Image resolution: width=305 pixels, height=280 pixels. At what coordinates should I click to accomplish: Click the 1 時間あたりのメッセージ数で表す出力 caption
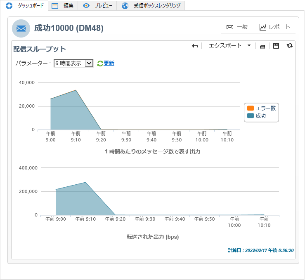click(153, 151)
